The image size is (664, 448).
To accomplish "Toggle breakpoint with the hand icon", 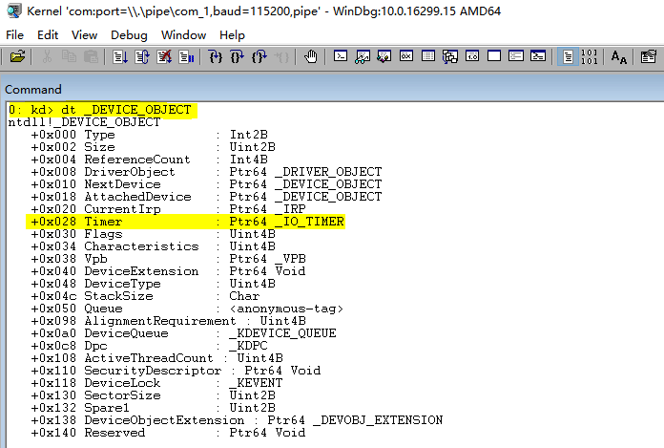I will click(x=311, y=56).
